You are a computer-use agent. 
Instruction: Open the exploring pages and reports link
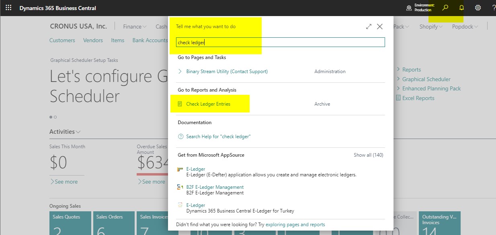click(296, 225)
